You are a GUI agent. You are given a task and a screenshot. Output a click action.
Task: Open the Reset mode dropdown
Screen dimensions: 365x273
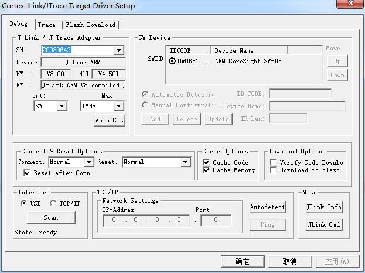tap(185, 162)
